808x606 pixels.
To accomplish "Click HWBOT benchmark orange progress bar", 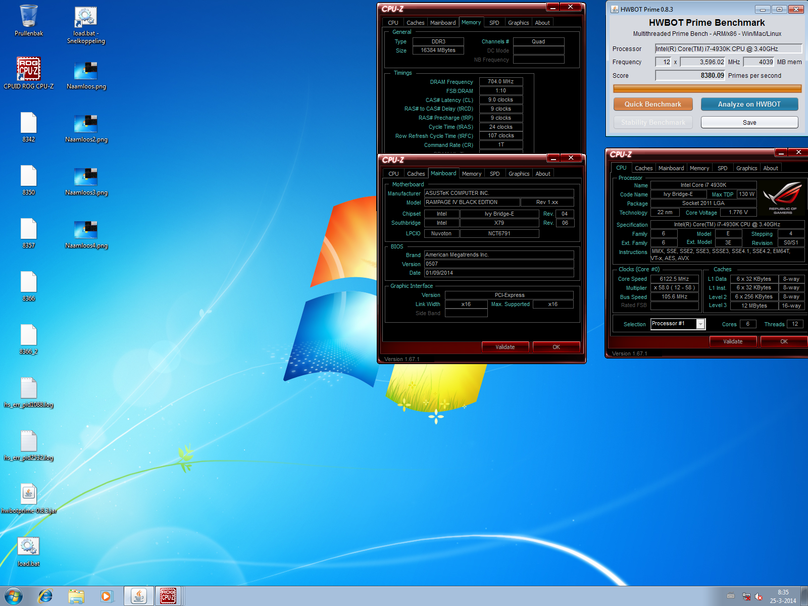I will [707, 88].
